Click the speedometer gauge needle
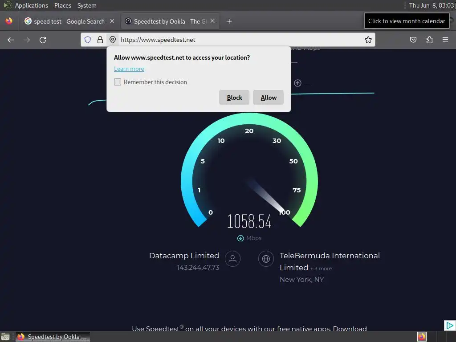Viewport: 456px width, 342px height. (x=266, y=196)
